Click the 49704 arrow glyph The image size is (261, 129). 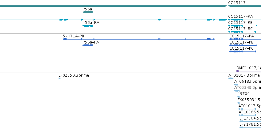(x=239, y=97)
